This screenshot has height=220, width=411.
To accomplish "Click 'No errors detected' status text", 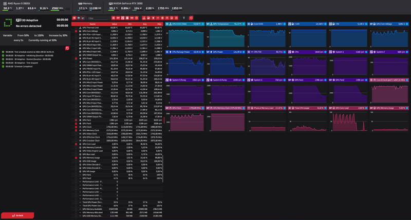I will click(x=29, y=26).
